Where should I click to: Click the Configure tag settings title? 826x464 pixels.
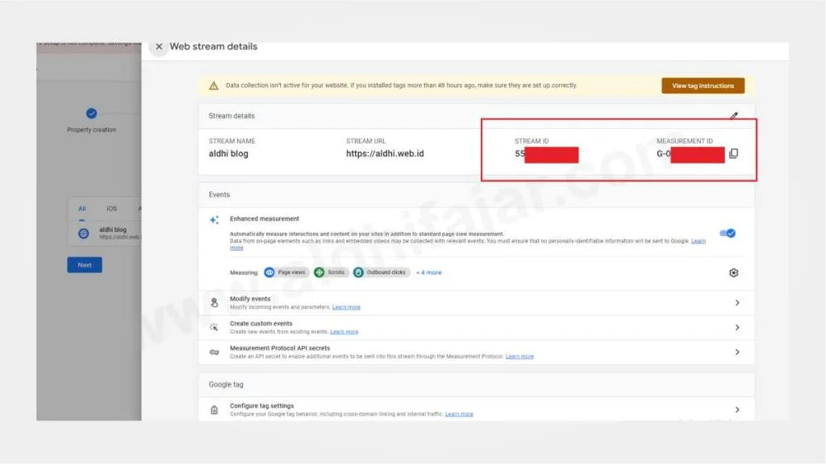pos(262,406)
